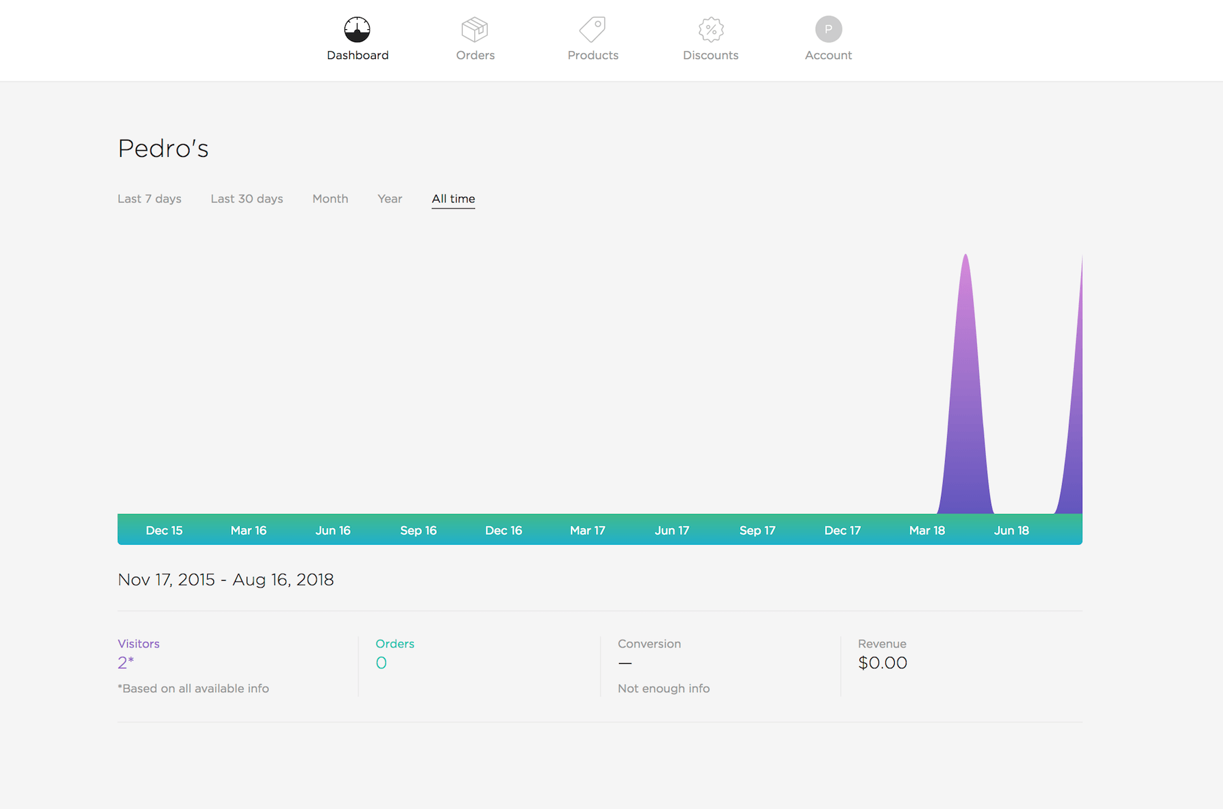This screenshot has height=809, width=1223.
Task: Click the Account avatar icon
Action: click(x=828, y=29)
